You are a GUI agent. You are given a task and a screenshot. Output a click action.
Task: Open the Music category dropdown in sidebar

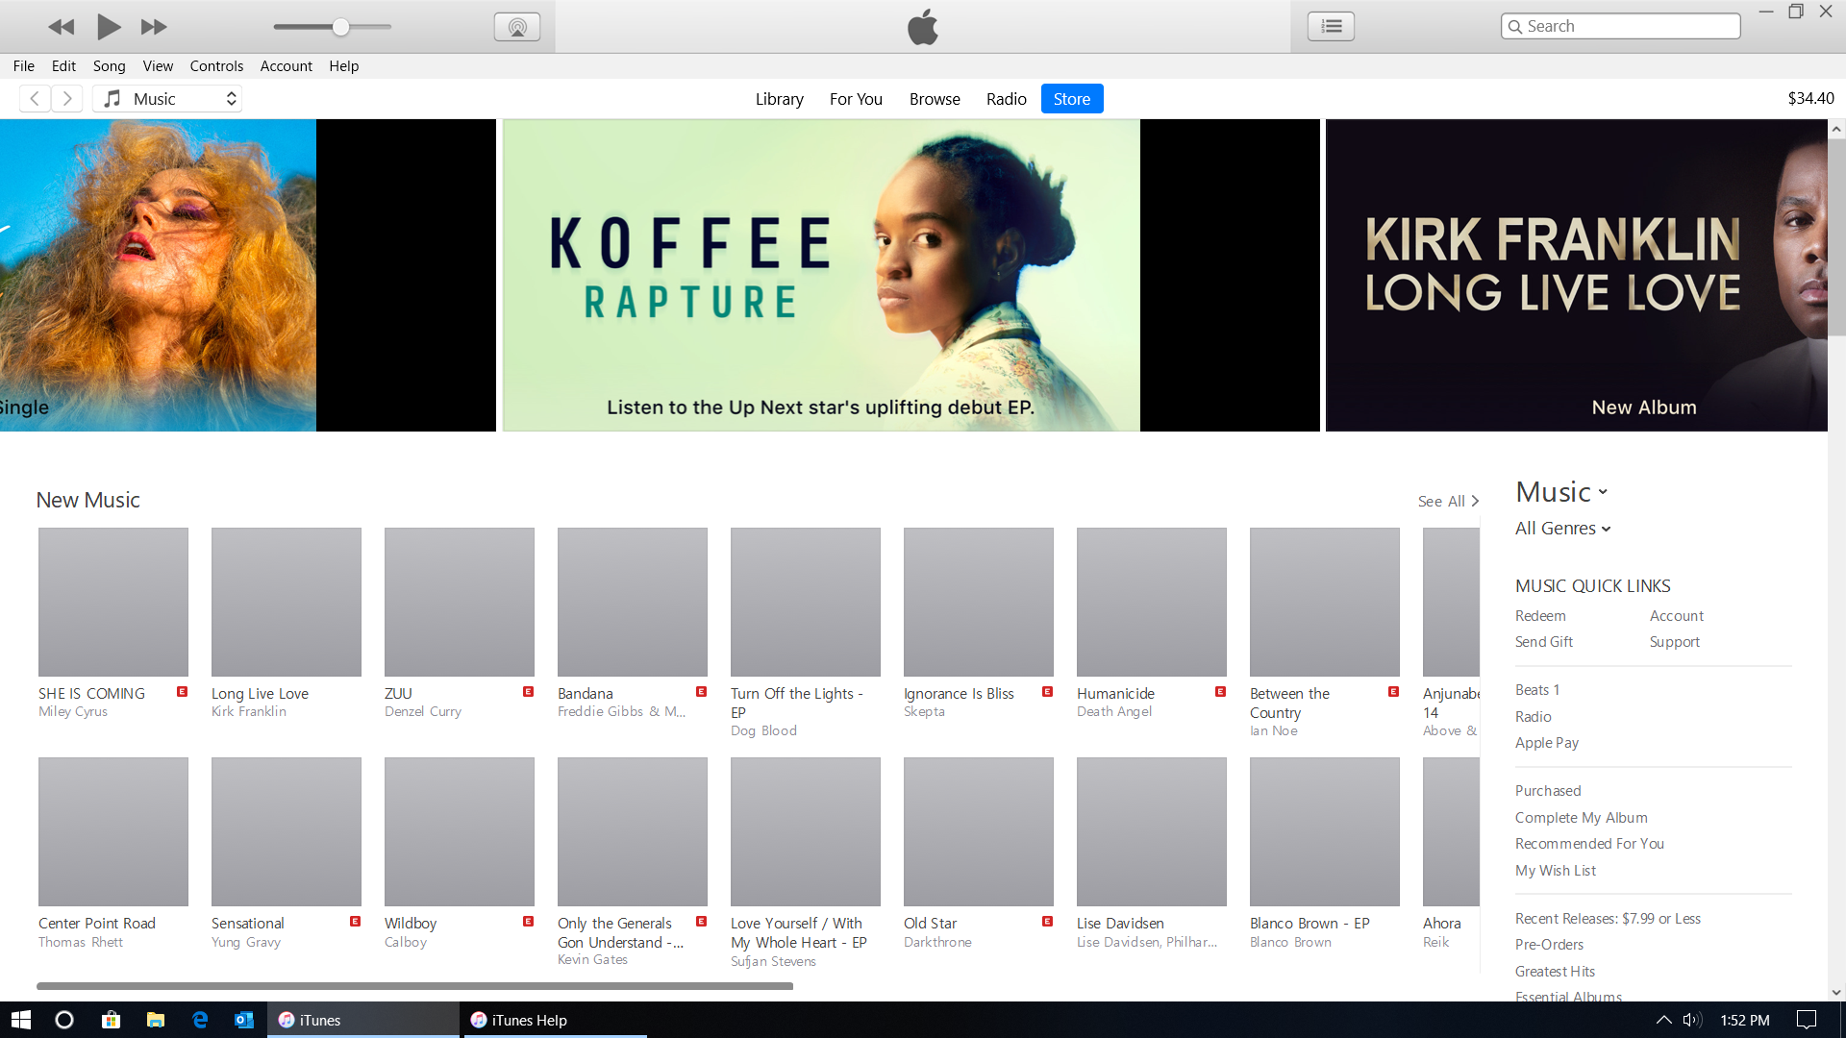coord(1561,492)
